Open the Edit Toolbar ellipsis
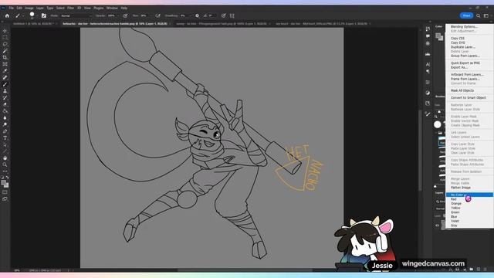The image size is (494, 278). click(5, 171)
